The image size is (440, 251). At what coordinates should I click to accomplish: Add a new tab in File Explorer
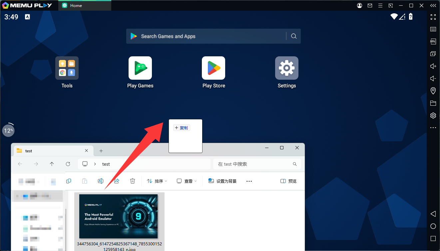101,151
